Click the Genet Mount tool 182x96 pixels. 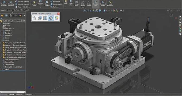(77, 4)
